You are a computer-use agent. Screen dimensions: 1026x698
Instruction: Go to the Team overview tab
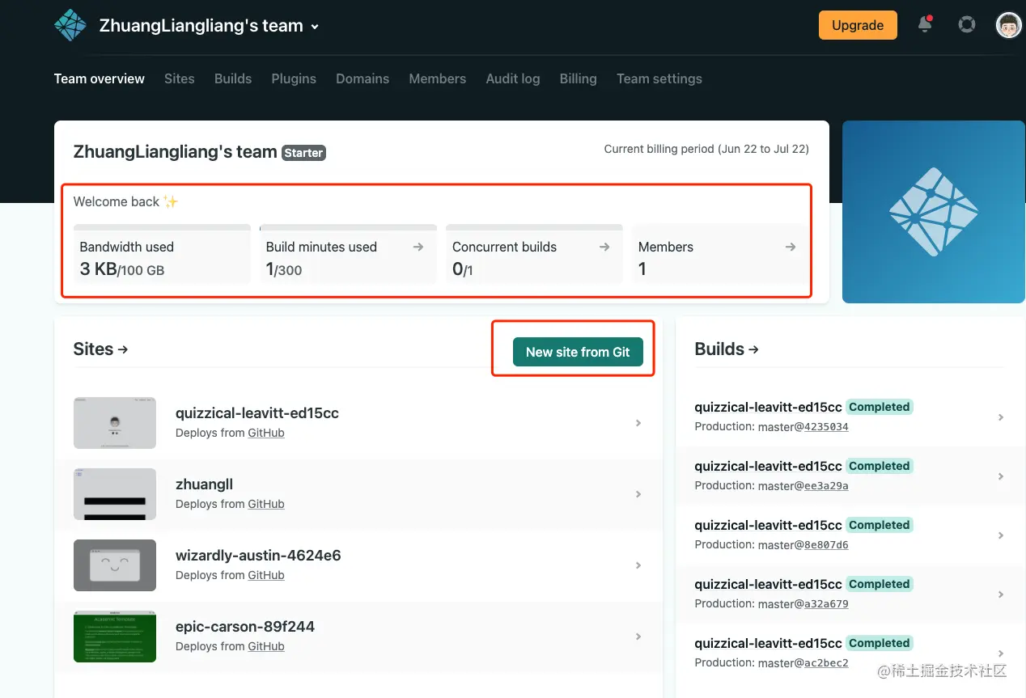coord(100,78)
